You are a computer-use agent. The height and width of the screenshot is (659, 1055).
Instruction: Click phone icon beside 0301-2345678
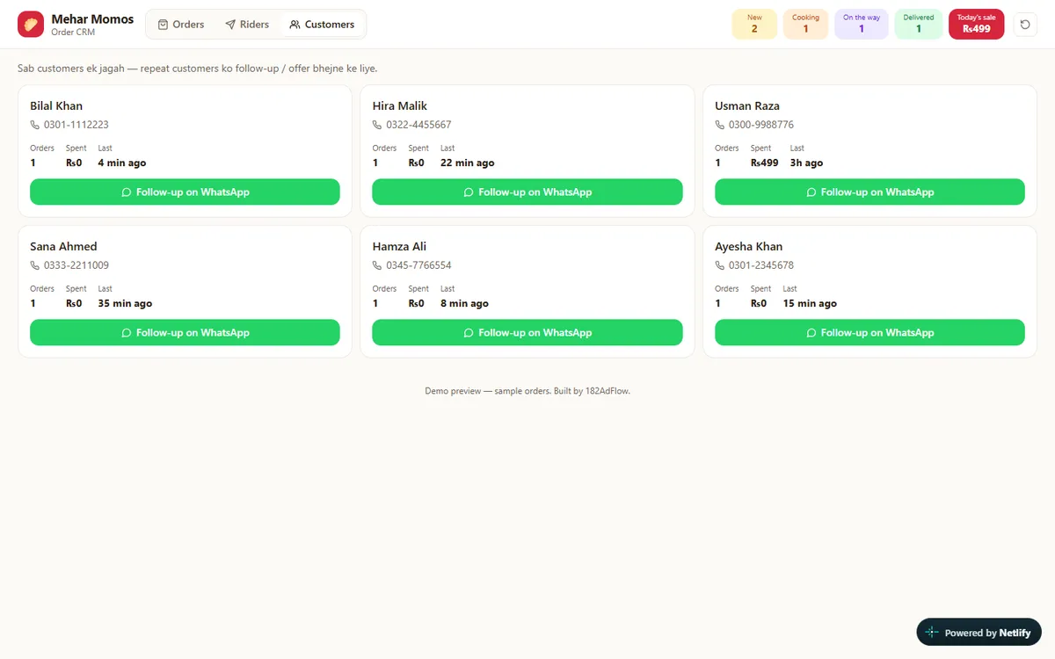click(720, 265)
